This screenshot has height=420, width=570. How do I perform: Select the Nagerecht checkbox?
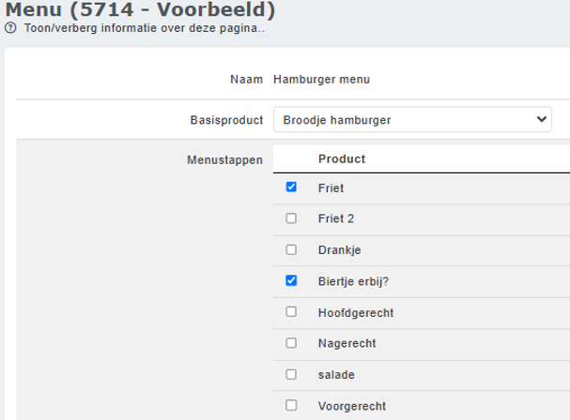(291, 343)
